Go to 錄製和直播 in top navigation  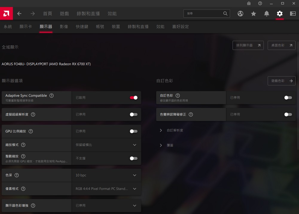pos(88,13)
